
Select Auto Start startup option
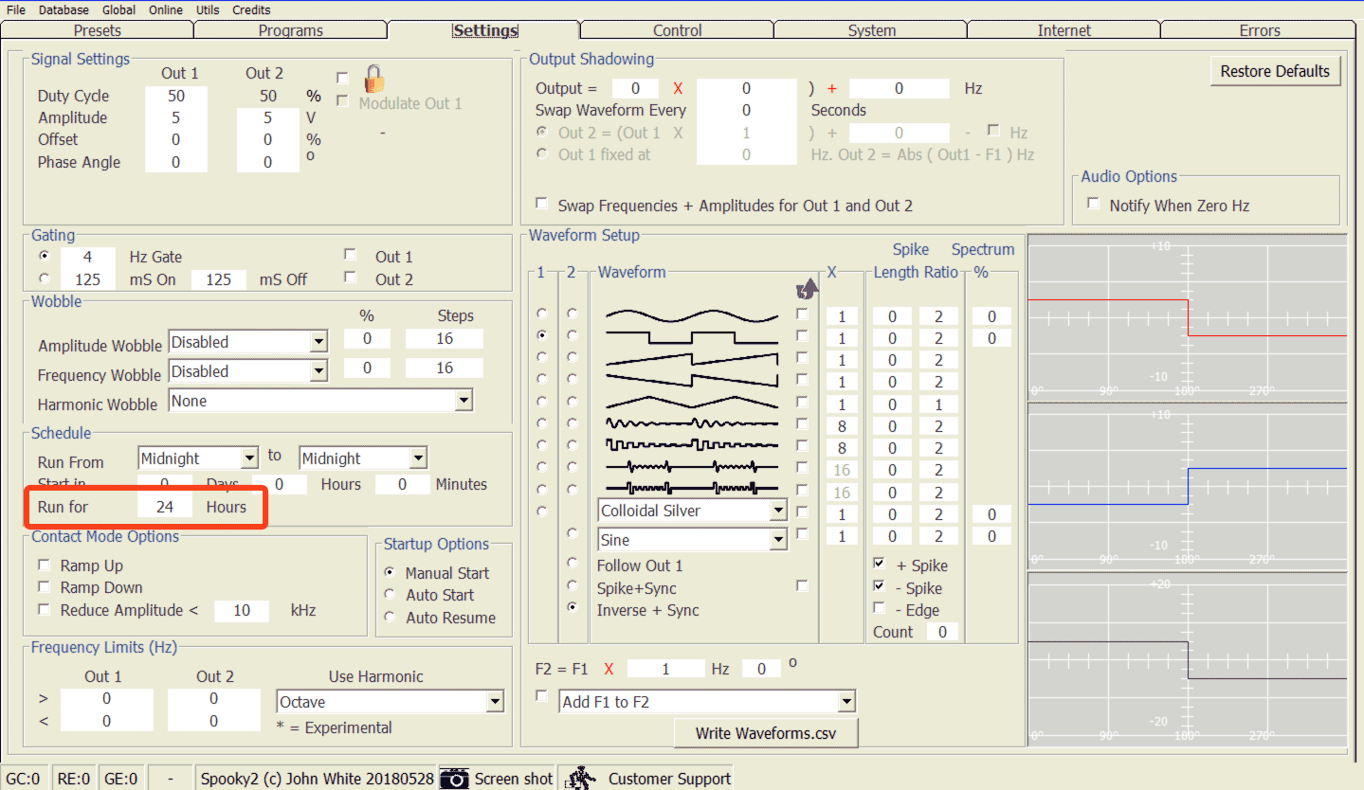pyautogui.click(x=389, y=594)
